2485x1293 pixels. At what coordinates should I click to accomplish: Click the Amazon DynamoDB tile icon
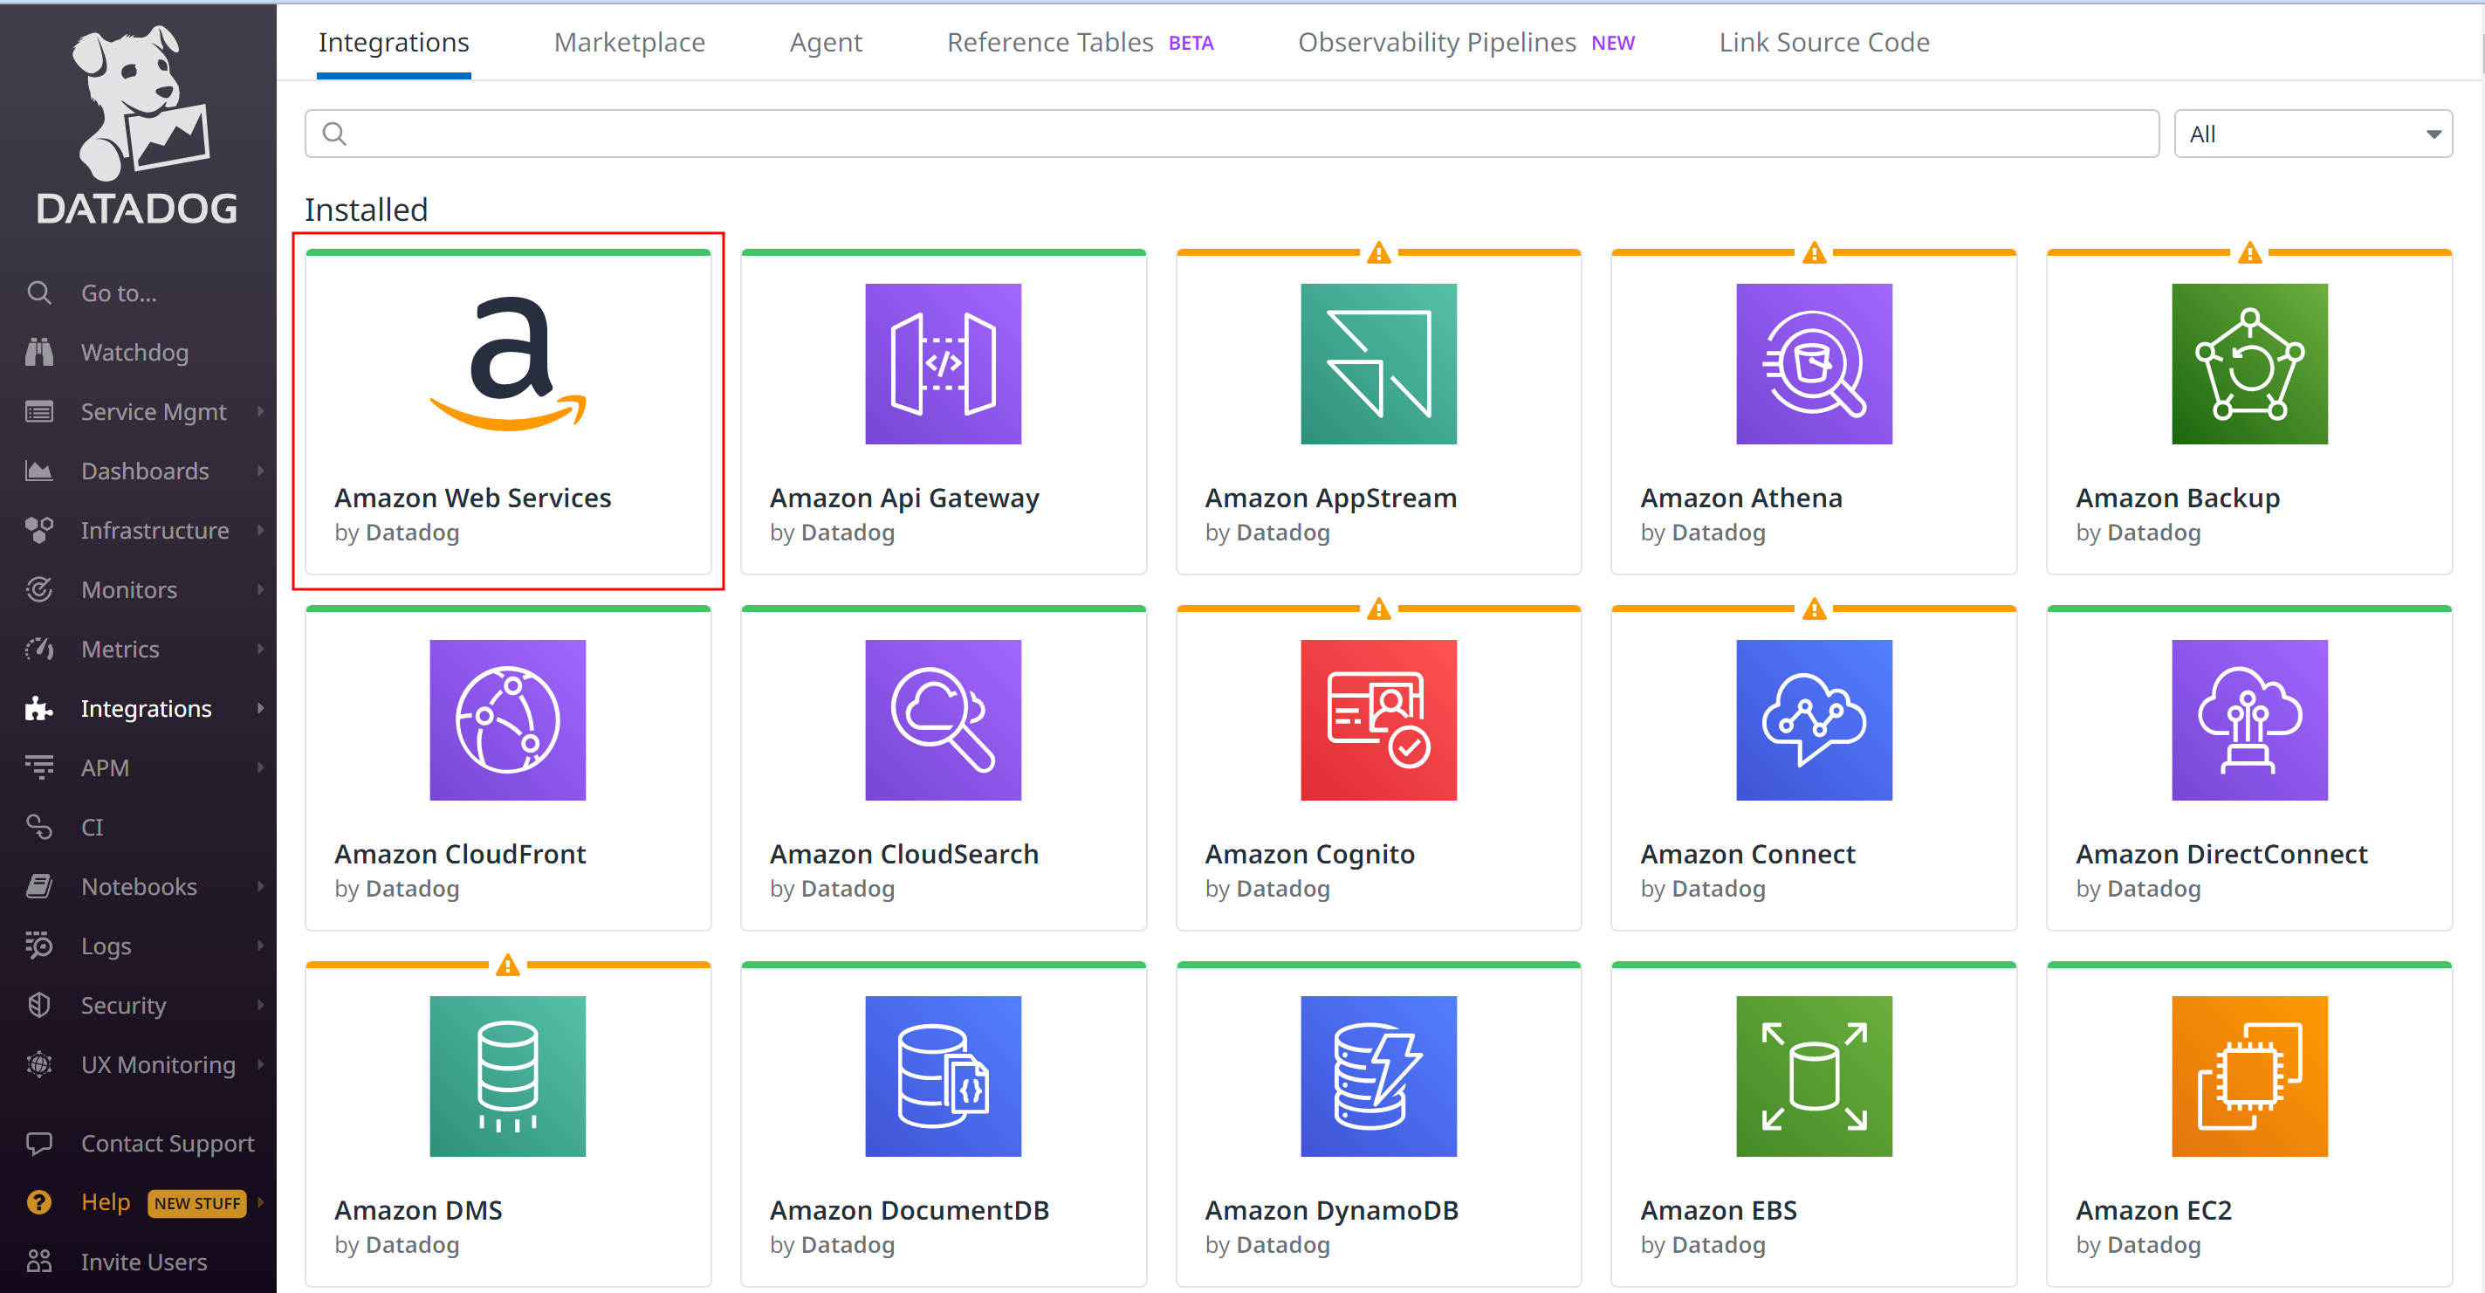coord(1377,1076)
